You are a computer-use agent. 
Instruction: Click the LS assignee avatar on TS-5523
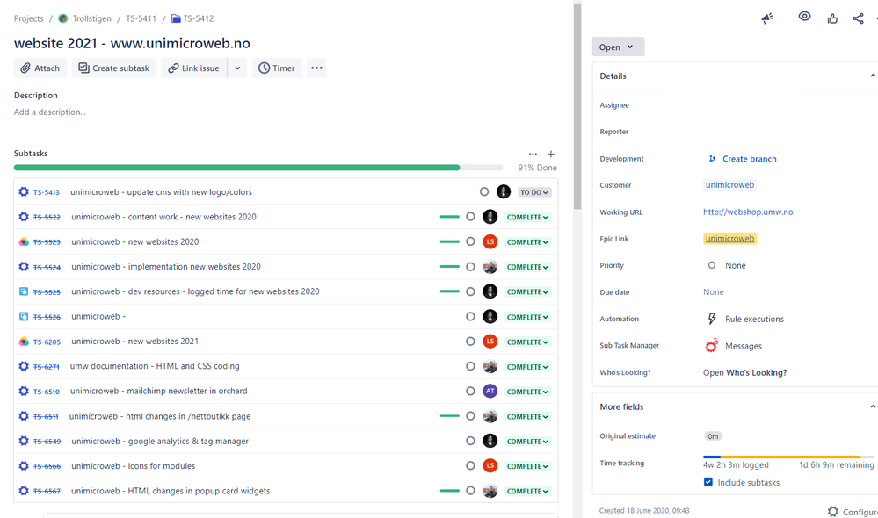[x=490, y=241]
